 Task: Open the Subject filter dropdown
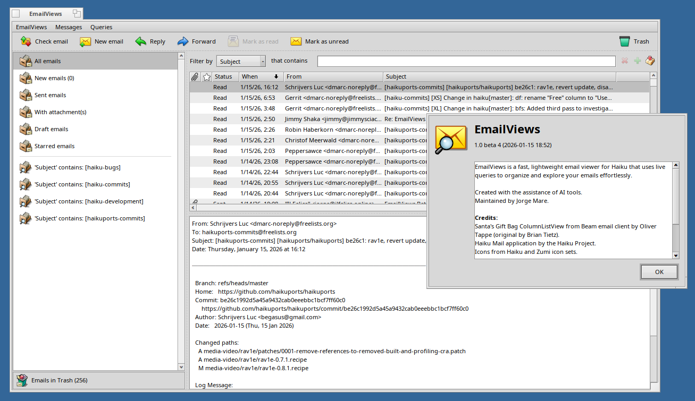point(241,62)
